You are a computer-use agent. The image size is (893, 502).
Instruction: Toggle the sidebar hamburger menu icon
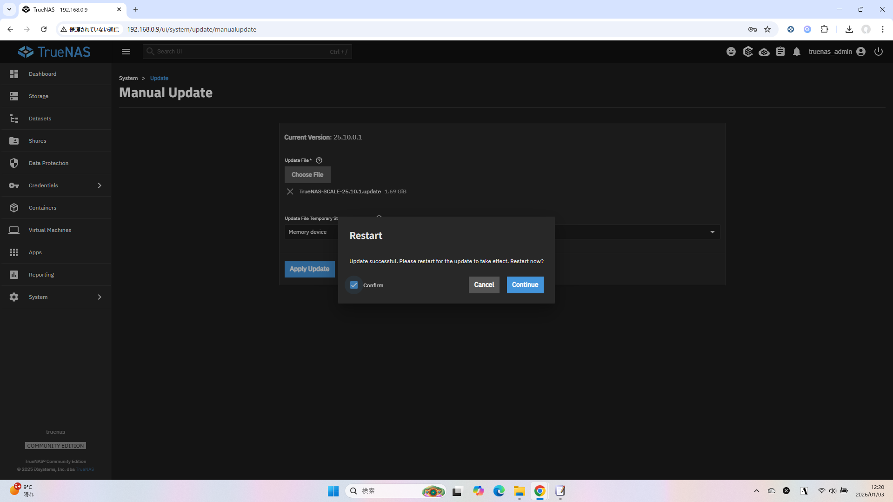point(126,52)
